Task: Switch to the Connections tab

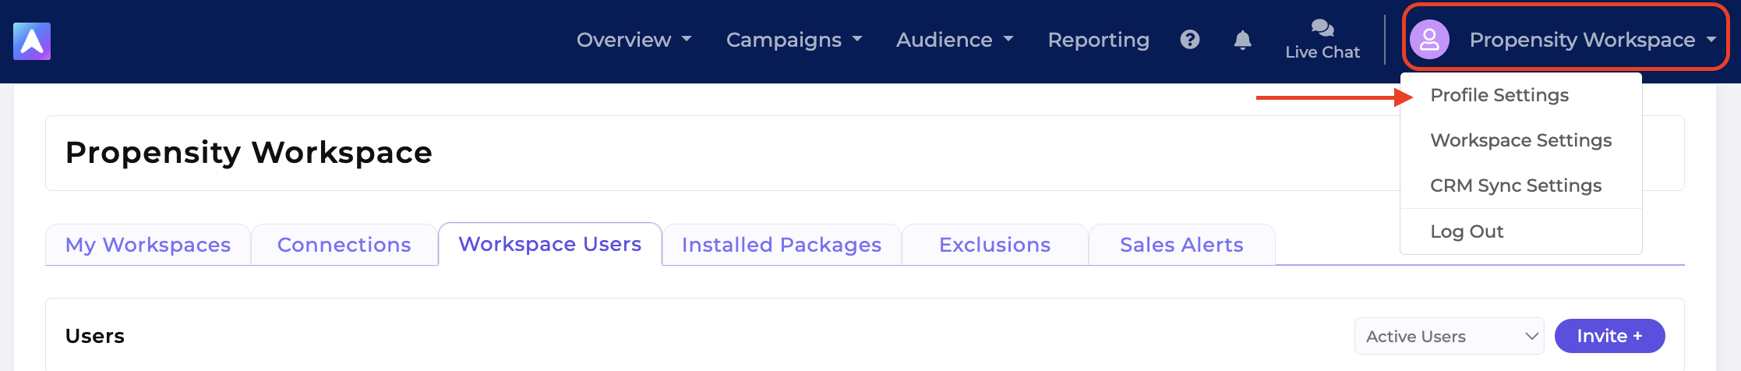Action: [344, 245]
